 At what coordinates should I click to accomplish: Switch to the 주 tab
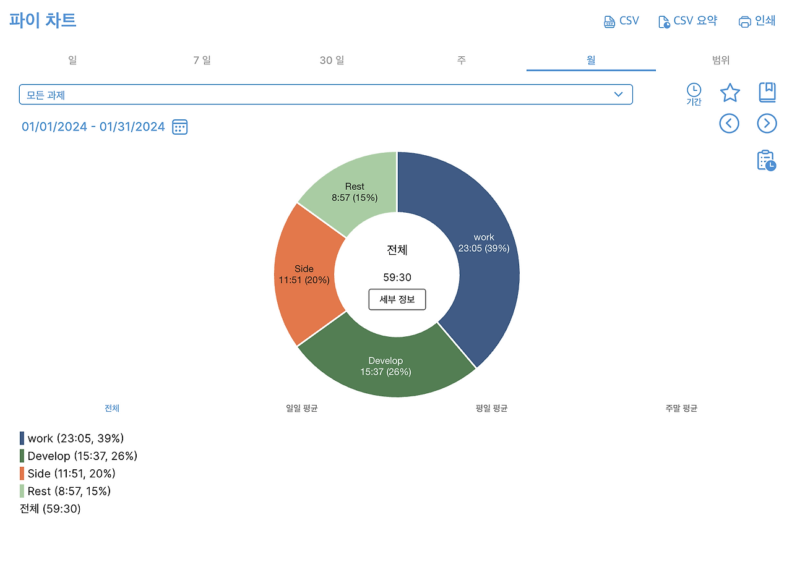point(462,60)
